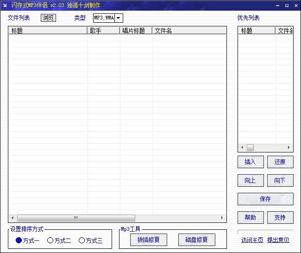The image size is (301, 253).
Task: Click left arrow of file list scrollbar
Action: pyautogui.click(x=13, y=218)
